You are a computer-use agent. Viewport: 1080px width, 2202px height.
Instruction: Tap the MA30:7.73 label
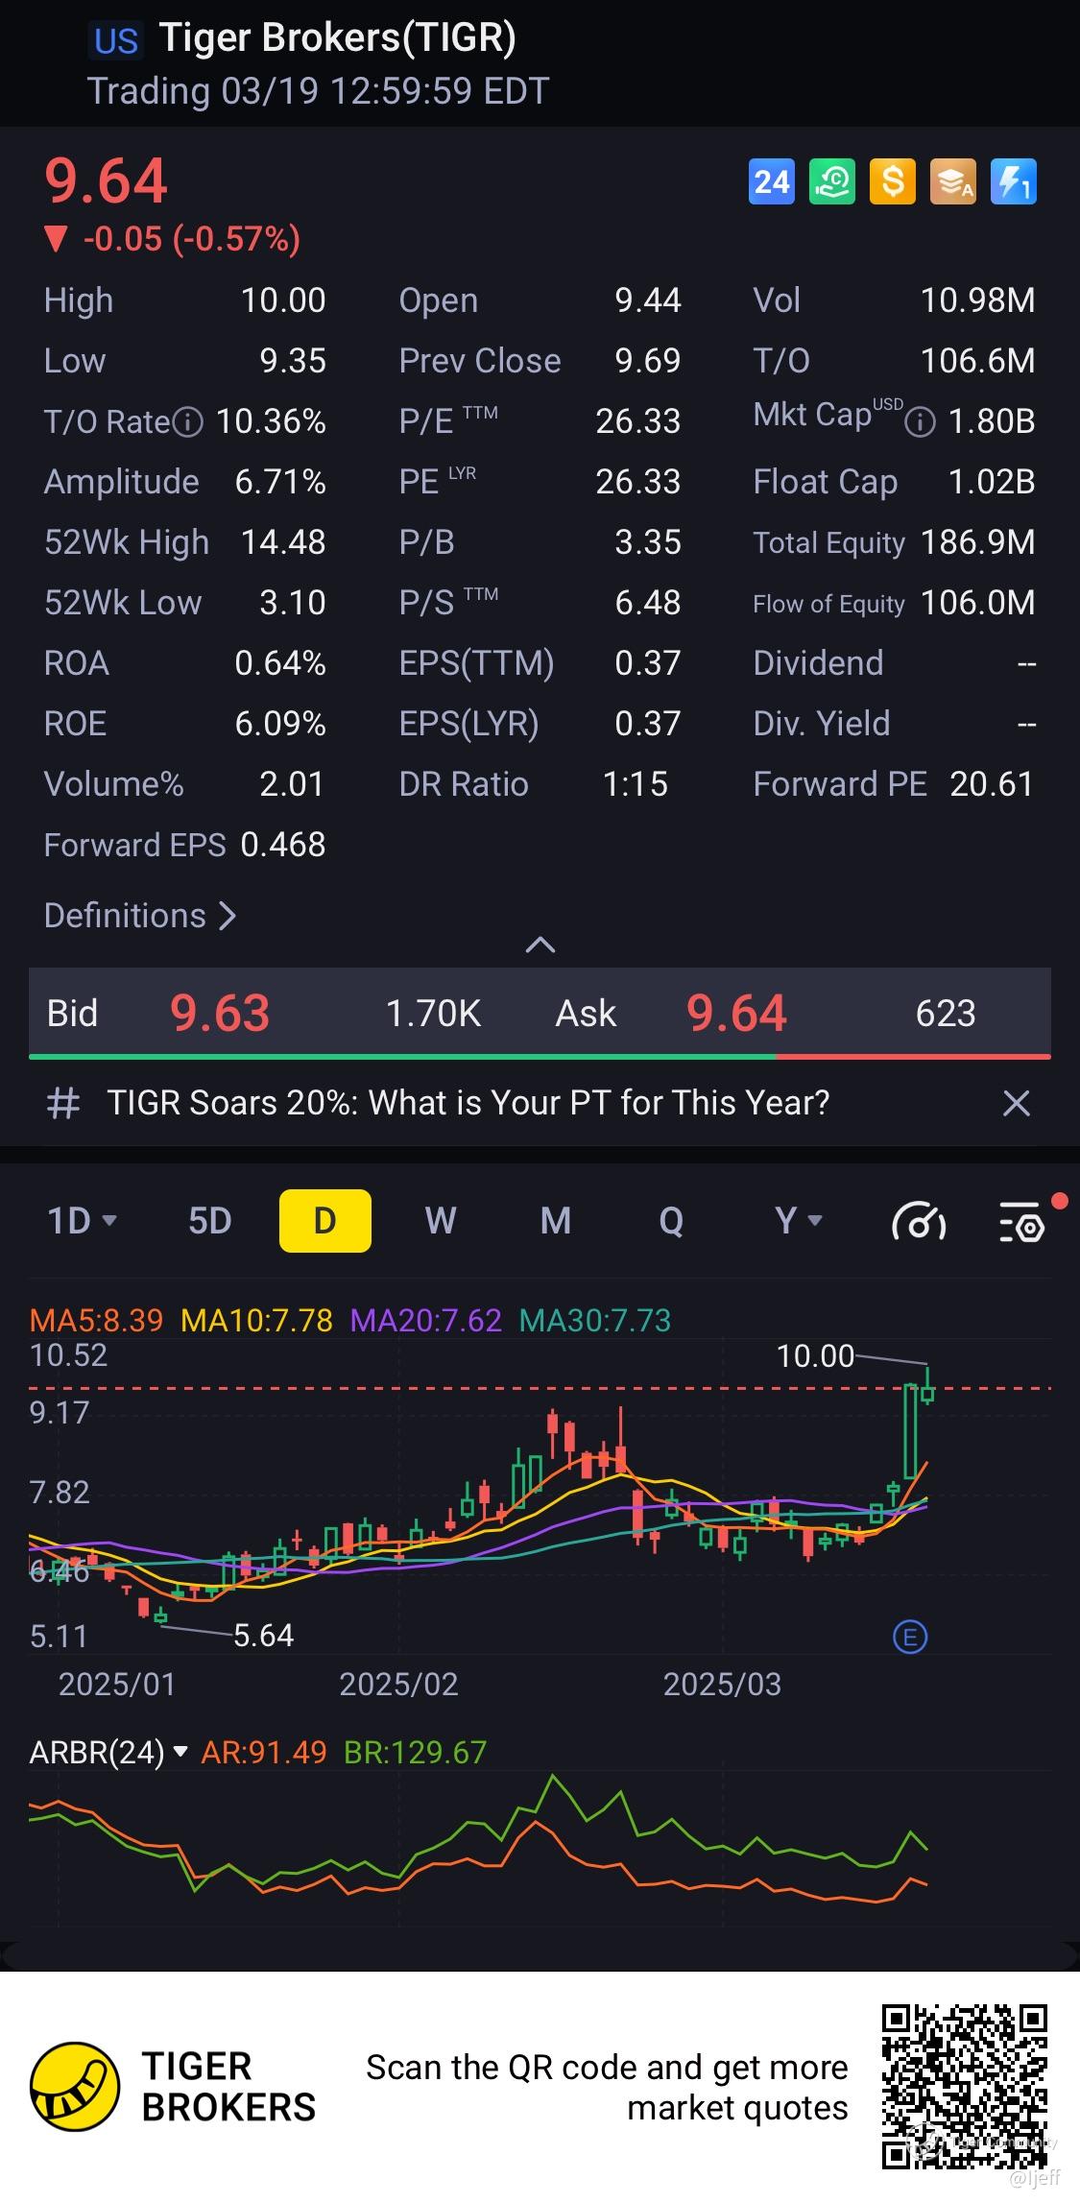coord(595,1321)
